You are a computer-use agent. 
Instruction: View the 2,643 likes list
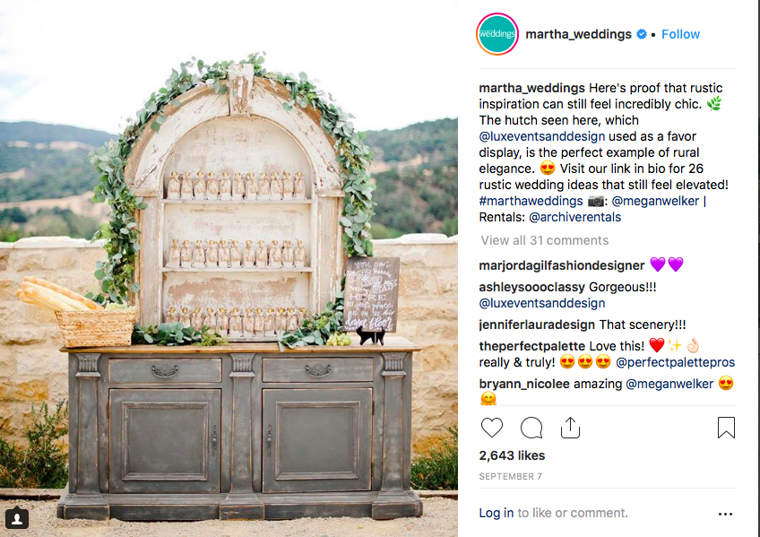(x=512, y=455)
